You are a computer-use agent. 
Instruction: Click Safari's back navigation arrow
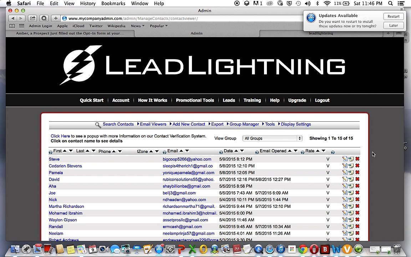click(x=12, y=18)
